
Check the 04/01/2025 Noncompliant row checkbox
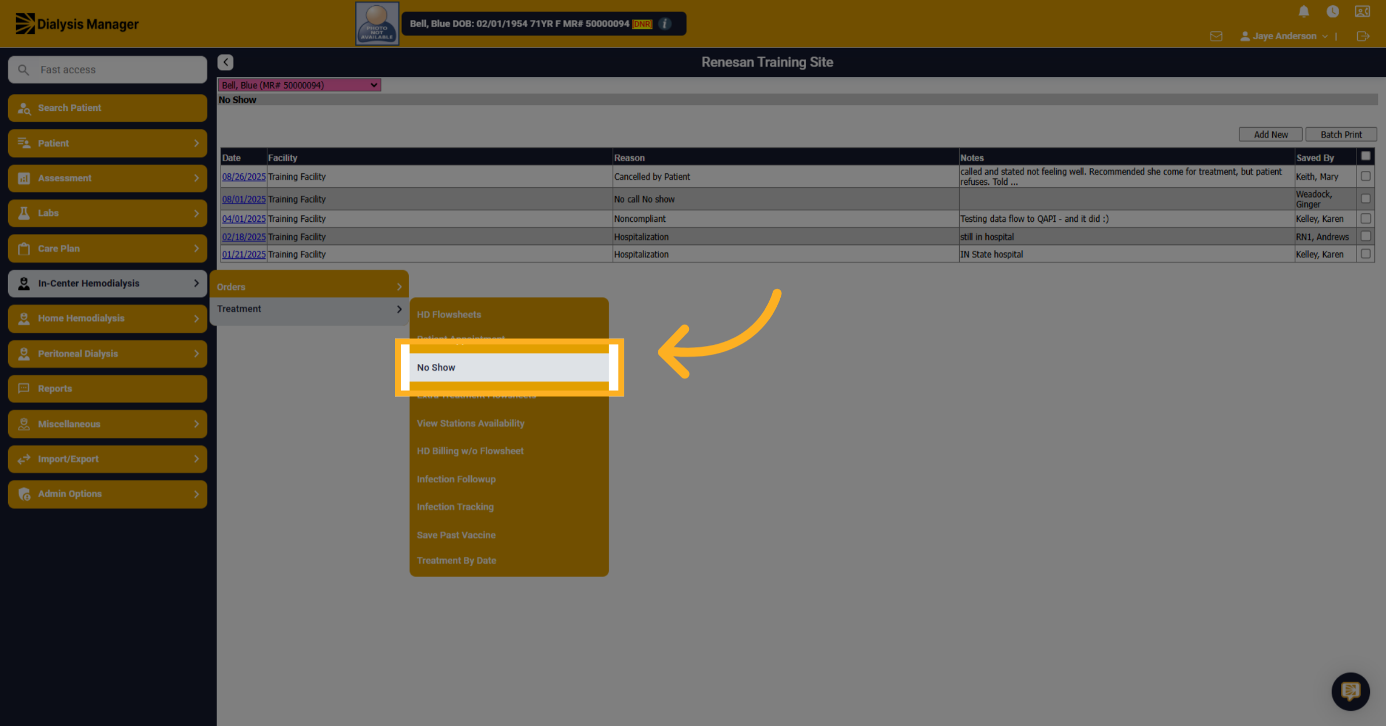coord(1365,218)
